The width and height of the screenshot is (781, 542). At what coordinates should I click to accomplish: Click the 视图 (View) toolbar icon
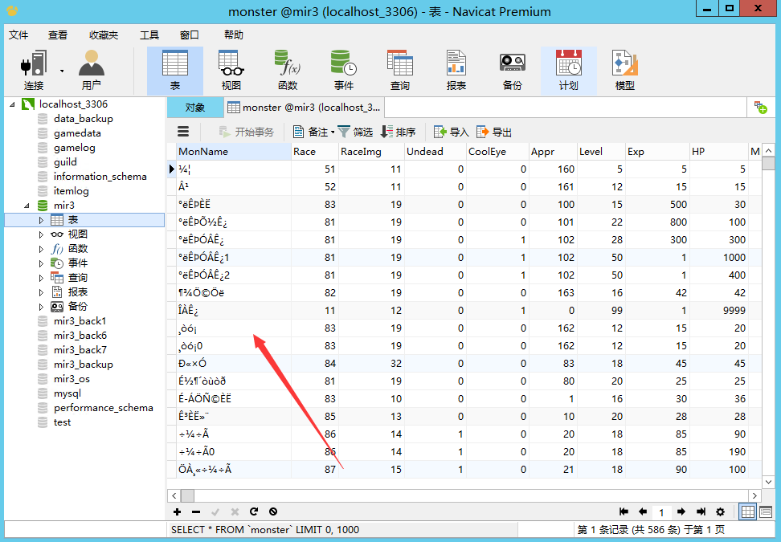coord(231,70)
